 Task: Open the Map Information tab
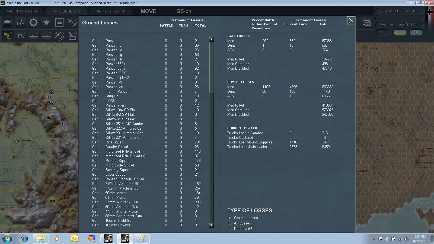[x=22, y=11]
